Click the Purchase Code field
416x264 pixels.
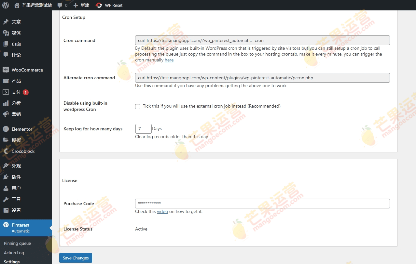pyautogui.click(x=262, y=204)
